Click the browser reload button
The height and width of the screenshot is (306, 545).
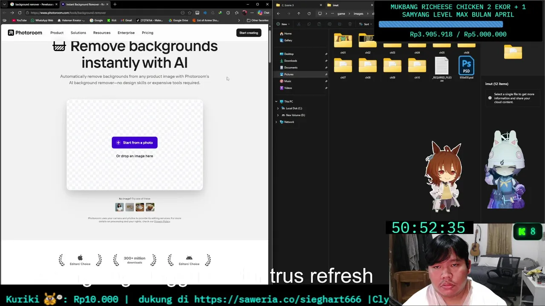20,13
